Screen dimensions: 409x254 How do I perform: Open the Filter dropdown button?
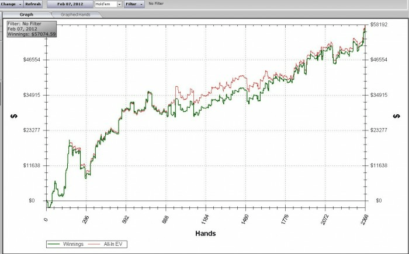click(134, 4)
